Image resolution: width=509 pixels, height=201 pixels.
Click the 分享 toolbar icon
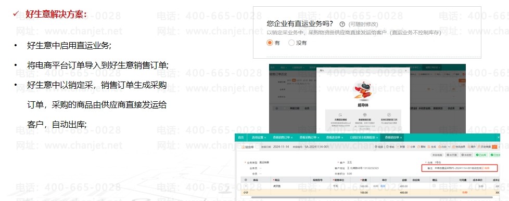tap(408, 147)
